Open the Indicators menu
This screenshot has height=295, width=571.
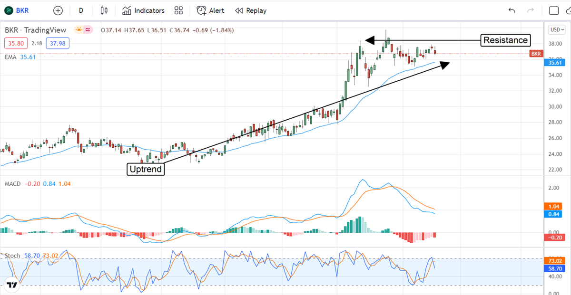point(143,10)
